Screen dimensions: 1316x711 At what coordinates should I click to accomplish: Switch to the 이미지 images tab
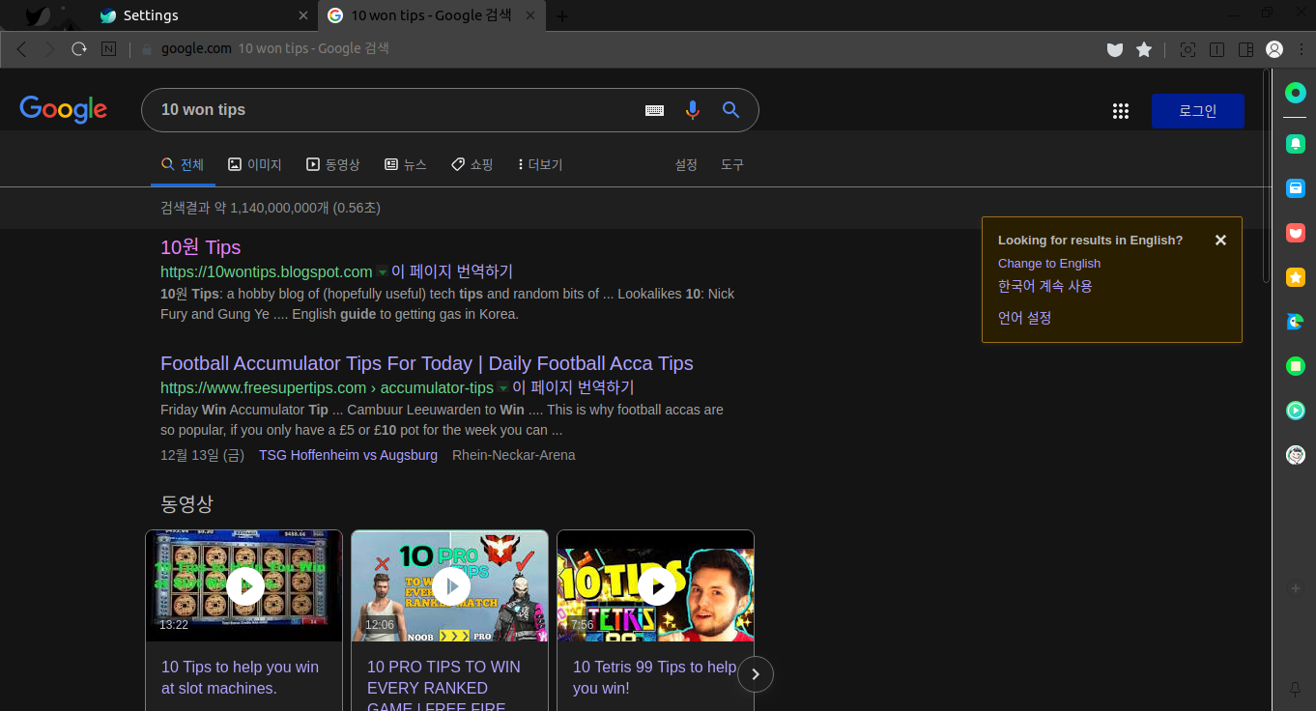[255, 165]
